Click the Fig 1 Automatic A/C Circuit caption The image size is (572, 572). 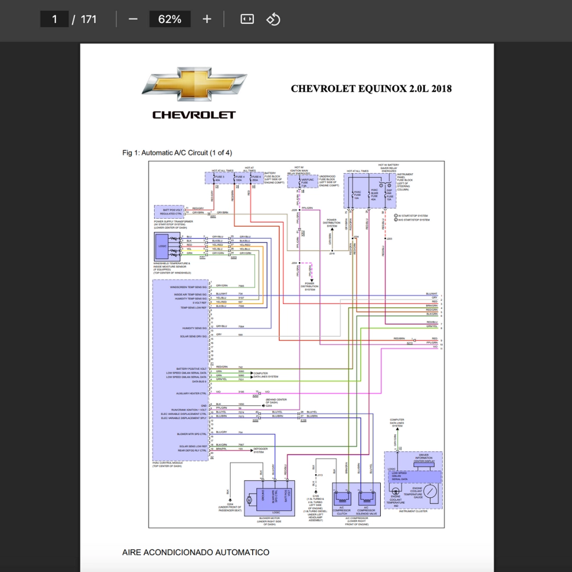177,153
